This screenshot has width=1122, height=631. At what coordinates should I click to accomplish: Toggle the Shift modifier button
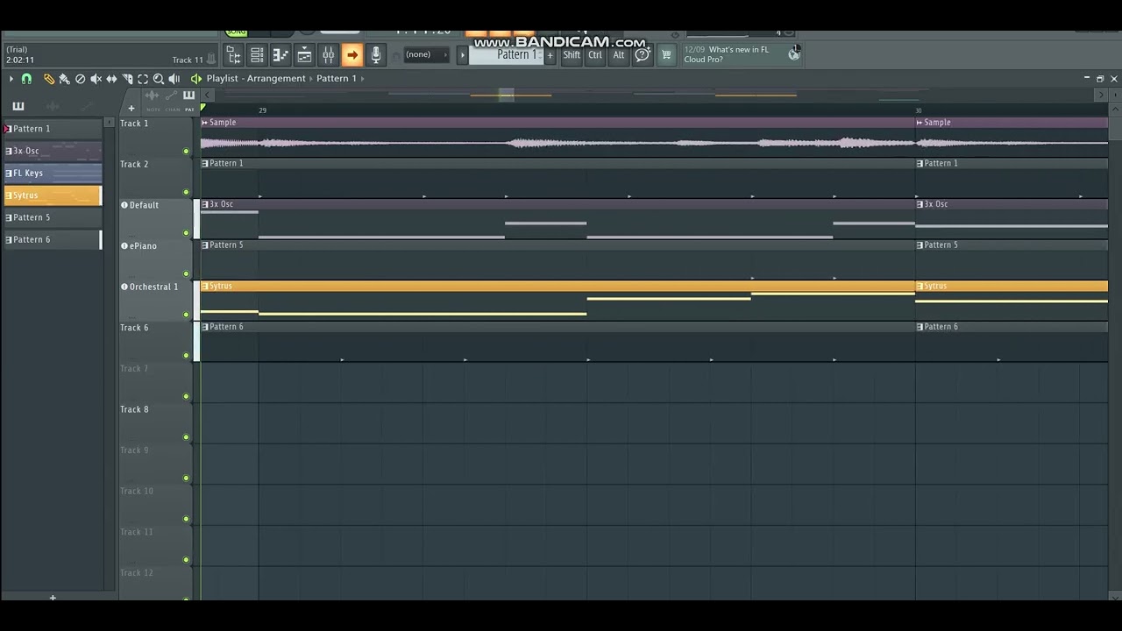click(572, 55)
